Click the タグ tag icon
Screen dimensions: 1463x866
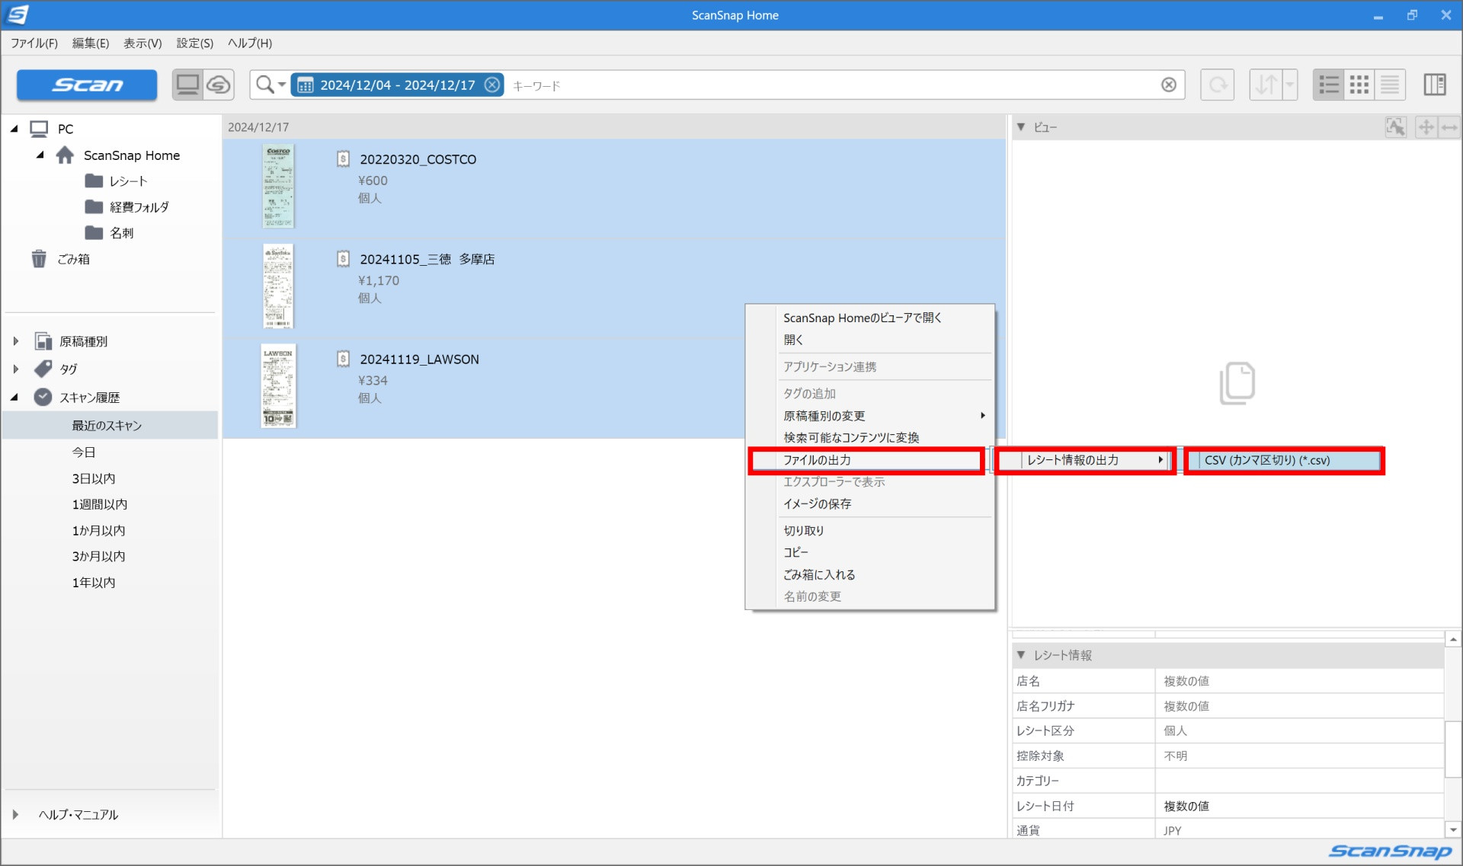(x=43, y=369)
